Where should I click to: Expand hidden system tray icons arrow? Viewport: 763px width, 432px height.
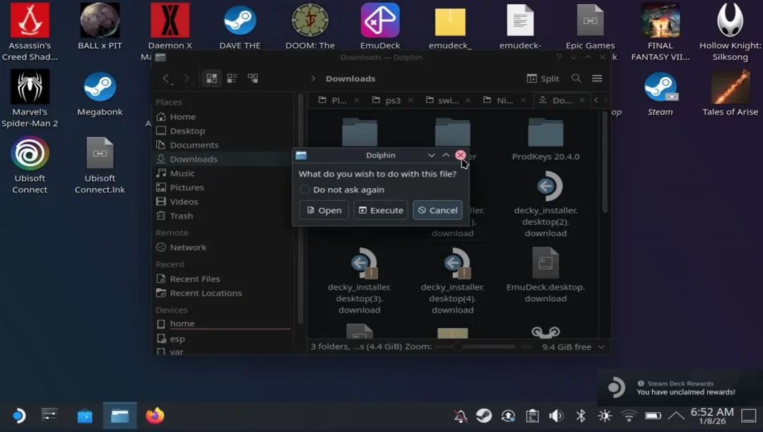(x=676, y=416)
